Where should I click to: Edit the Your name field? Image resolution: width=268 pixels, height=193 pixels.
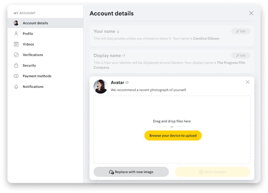click(x=241, y=31)
